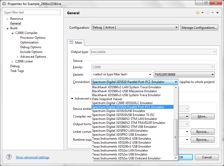Click the Properties window title icon
The width and height of the screenshot is (224, 166).
point(4,4)
